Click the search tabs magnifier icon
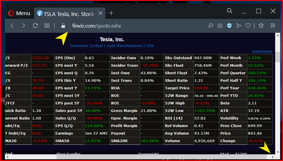This screenshot has height=161, width=283. pos(229,11)
